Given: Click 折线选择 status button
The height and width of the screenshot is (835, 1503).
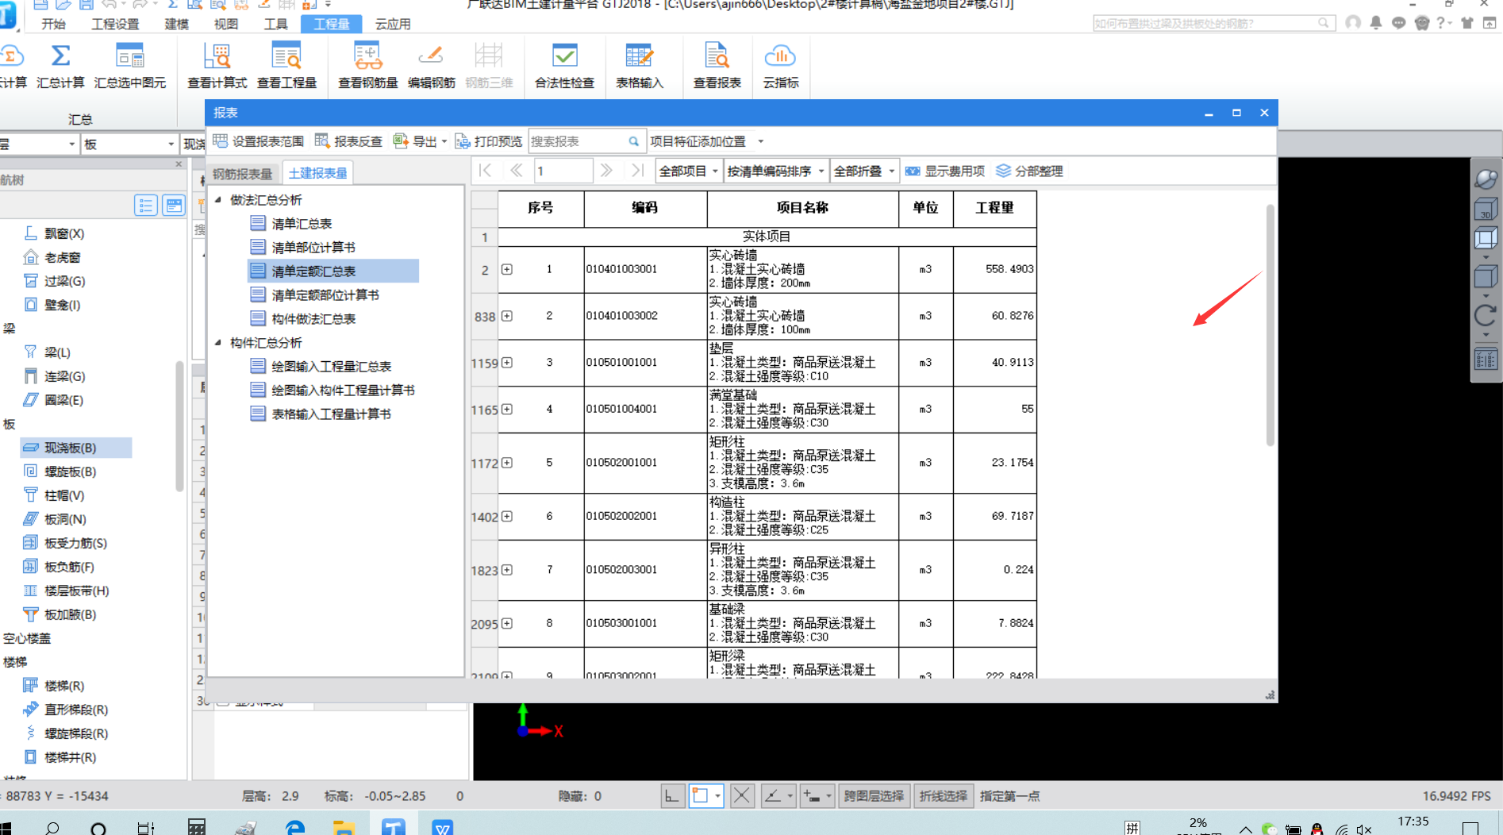Looking at the screenshot, I should (943, 796).
